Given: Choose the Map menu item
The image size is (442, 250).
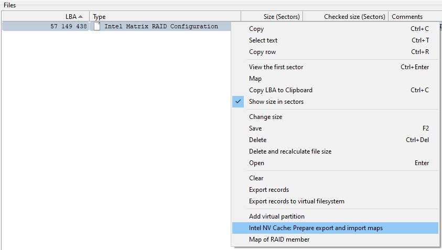Looking at the screenshot, I should [x=255, y=79].
